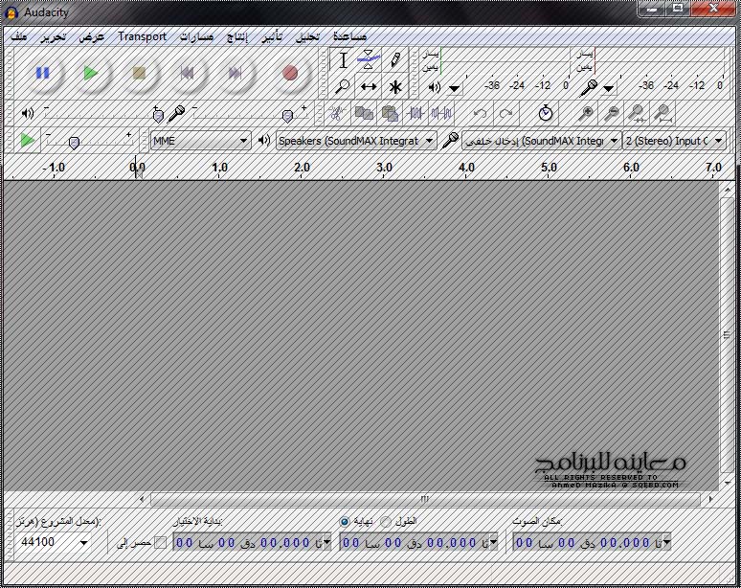Start recording with the red Record button

tap(290, 73)
